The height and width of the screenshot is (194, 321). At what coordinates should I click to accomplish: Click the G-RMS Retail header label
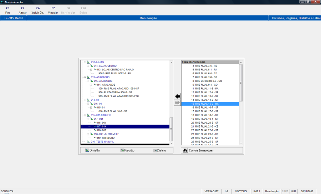14,18
